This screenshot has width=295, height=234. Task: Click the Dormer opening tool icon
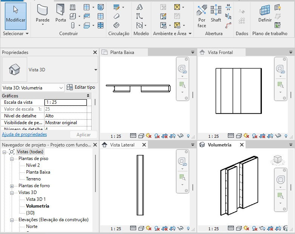228,25
